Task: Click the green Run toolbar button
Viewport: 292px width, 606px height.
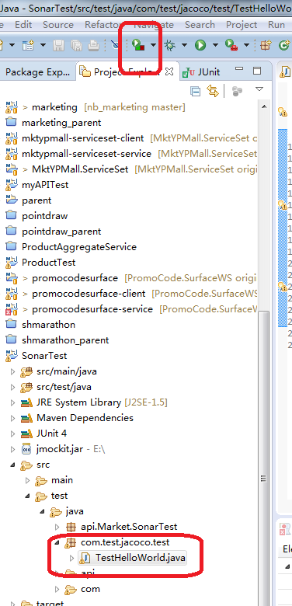Action: point(200,45)
